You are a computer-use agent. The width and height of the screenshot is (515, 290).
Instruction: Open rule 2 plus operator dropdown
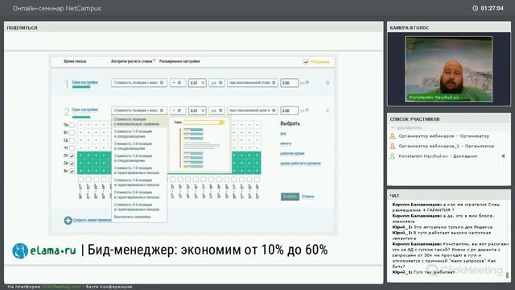[177, 110]
